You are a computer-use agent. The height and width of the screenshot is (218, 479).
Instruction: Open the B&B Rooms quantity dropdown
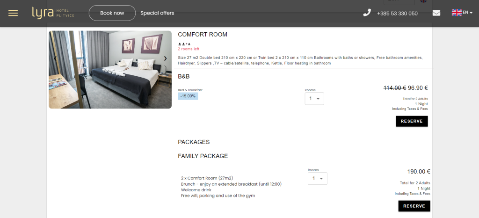pos(314,99)
